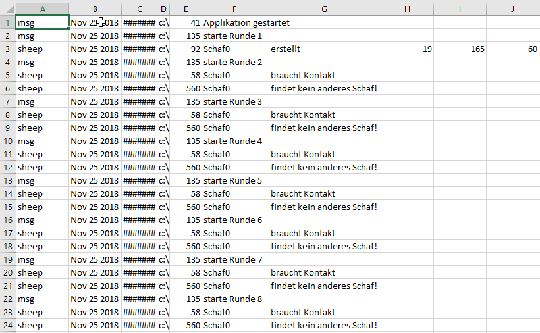
Task: Click cell F19 'starte Runde 7'
Action: [233, 259]
